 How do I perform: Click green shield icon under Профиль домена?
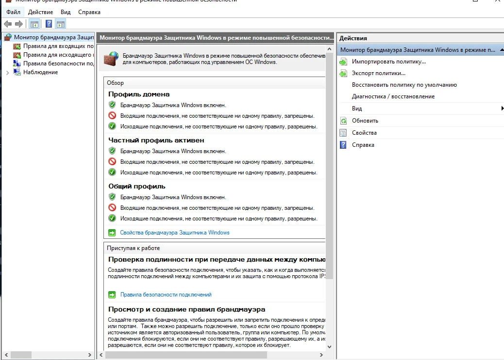112,105
